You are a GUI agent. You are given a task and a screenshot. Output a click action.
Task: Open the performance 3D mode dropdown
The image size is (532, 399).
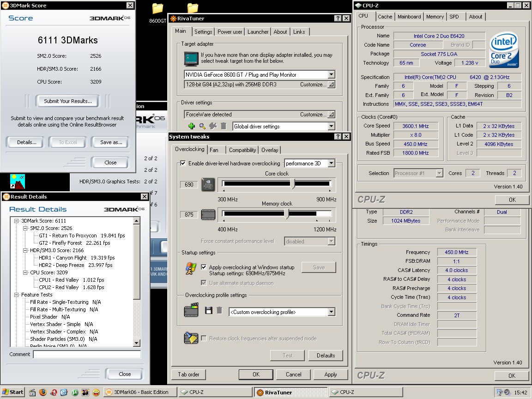[x=332, y=163]
